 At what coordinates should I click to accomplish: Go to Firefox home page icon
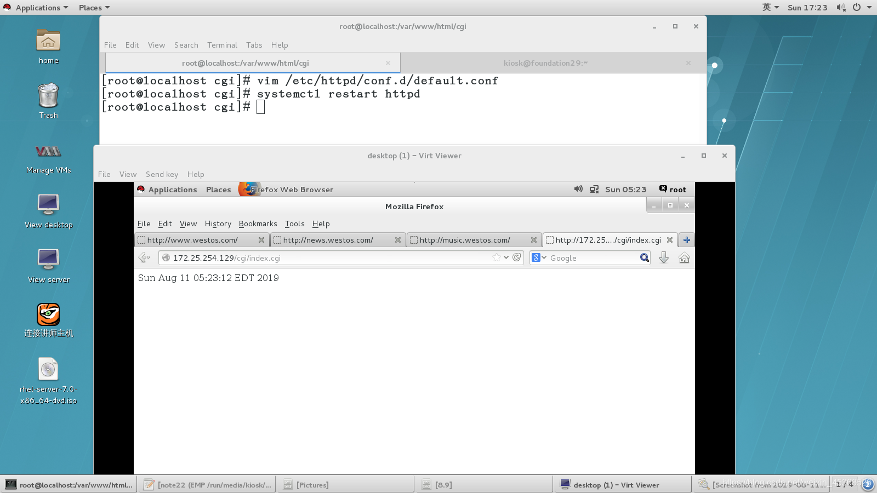(684, 257)
